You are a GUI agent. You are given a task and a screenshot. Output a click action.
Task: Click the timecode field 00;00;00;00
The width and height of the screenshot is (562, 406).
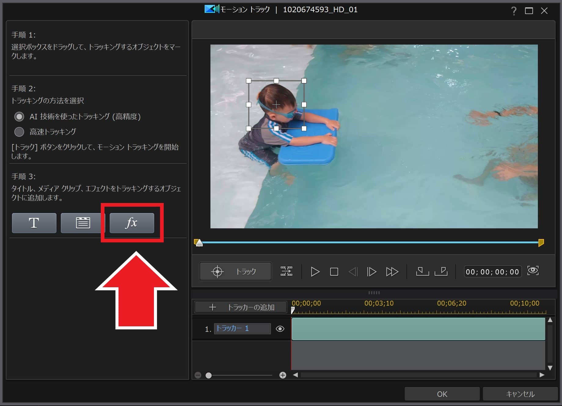492,272
